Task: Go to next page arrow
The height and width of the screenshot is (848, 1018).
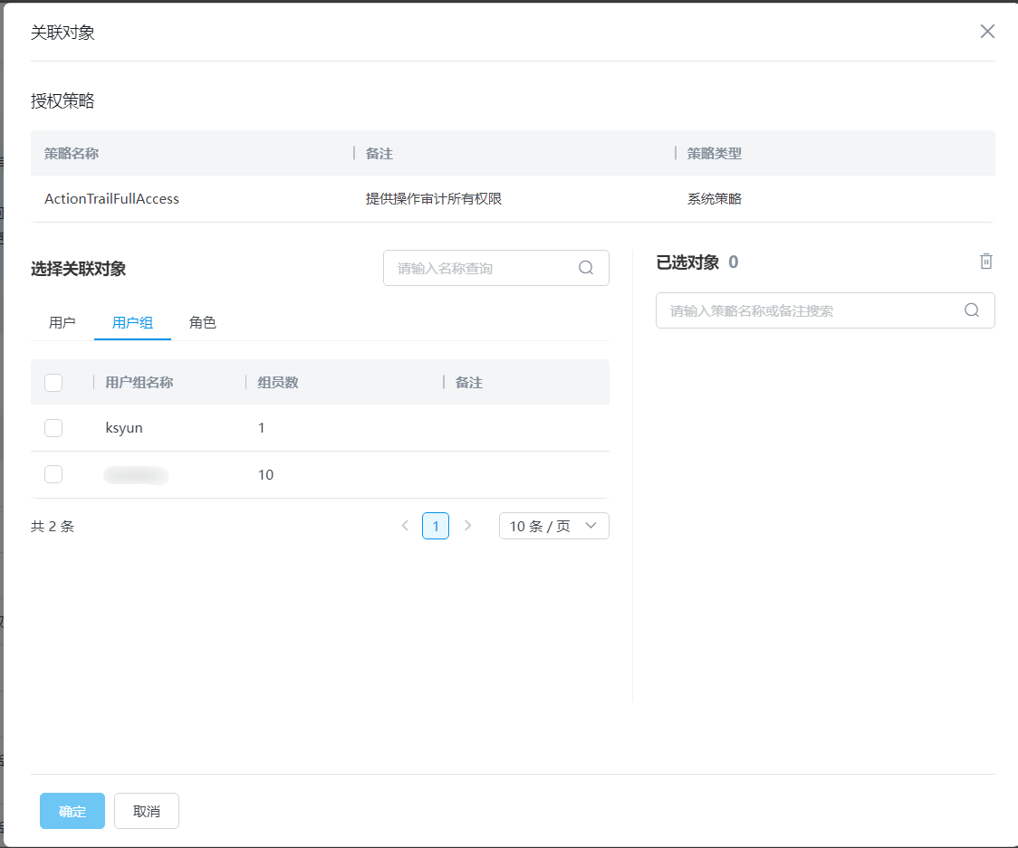Action: point(467,526)
